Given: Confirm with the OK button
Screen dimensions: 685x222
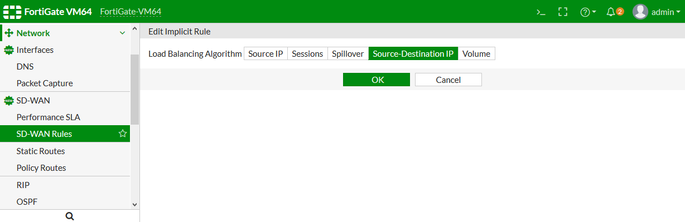Looking at the screenshot, I should click(x=377, y=80).
